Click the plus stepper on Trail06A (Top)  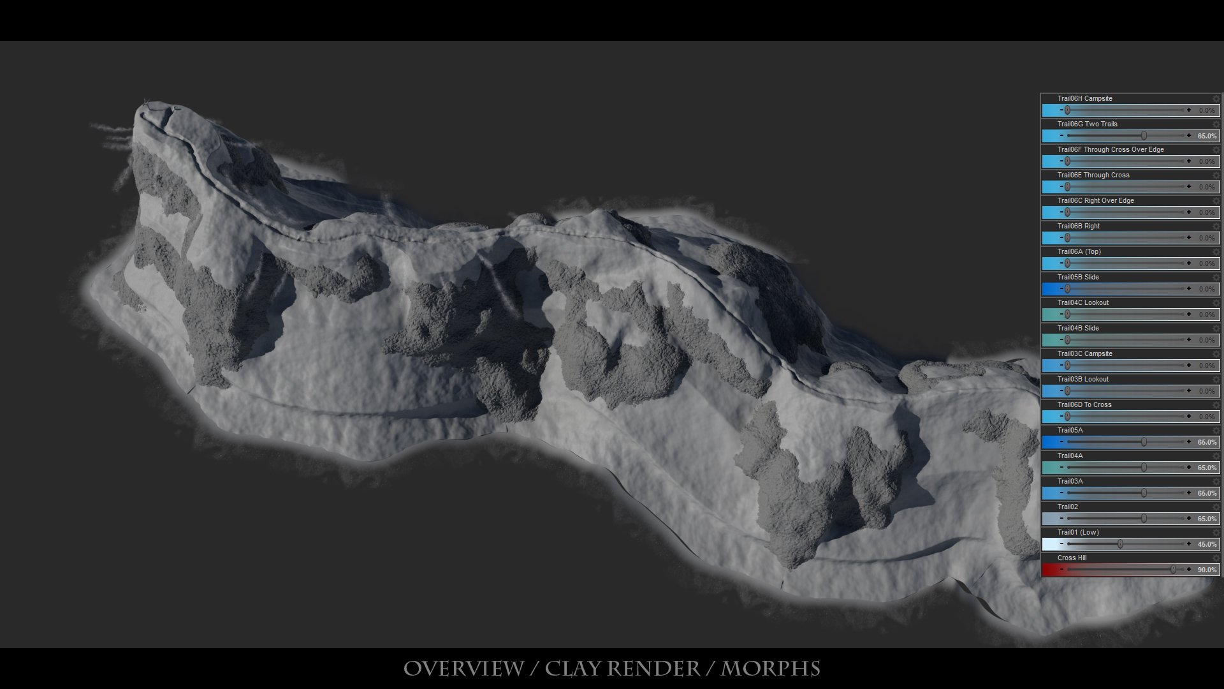tap(1190, 263)
